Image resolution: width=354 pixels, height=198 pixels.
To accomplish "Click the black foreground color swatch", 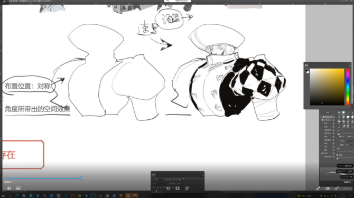I will click(306, 71).
